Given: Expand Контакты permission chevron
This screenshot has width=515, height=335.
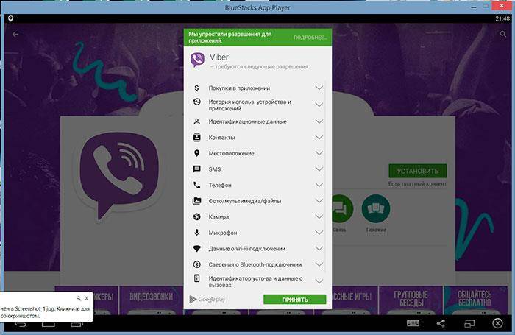Looking at the screenshot, I should [x=319, y=137].
